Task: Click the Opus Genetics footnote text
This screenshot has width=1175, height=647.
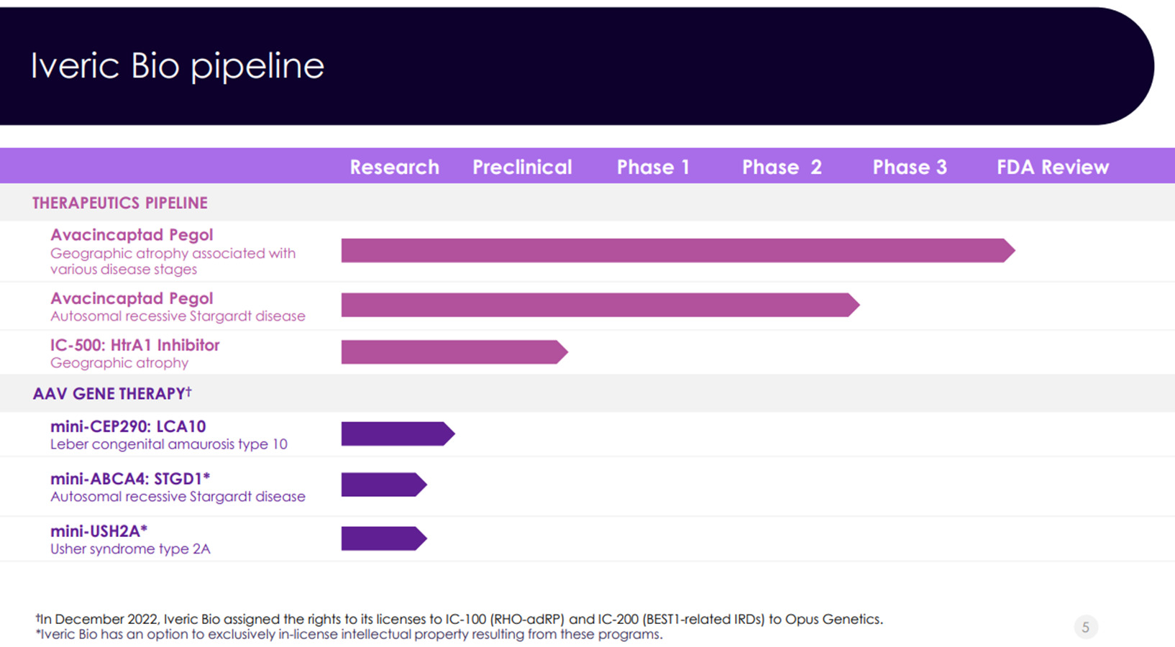Action: tap(459, 619)
